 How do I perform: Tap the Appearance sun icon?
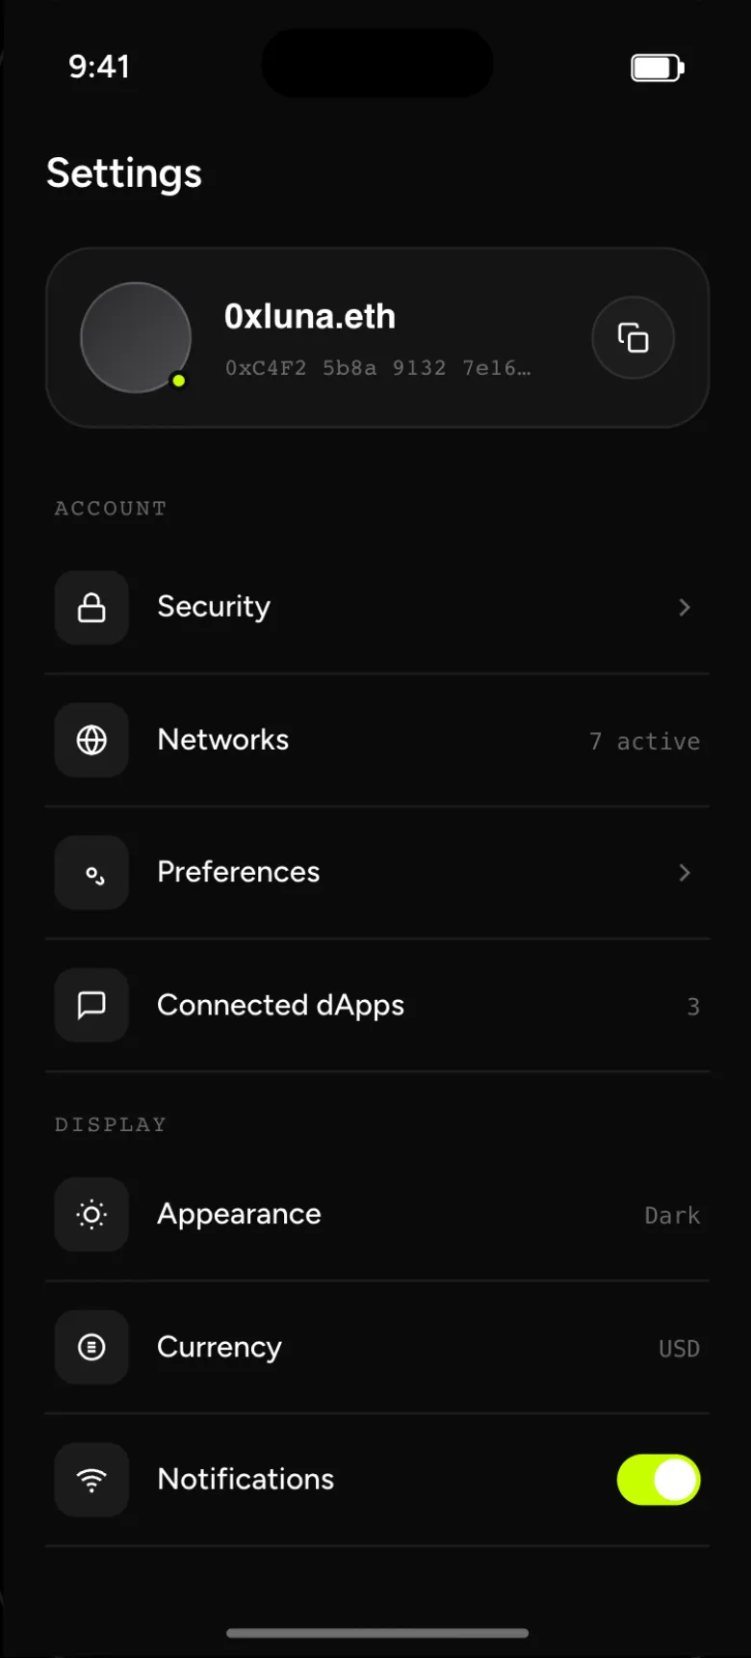[x=91, y=1215]
